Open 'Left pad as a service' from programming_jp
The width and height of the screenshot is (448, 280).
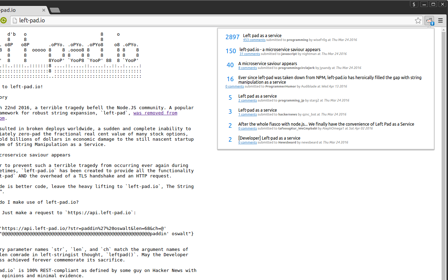(x=258, y=96)
